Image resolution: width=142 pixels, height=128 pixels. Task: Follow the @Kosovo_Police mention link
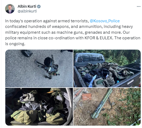[105, 21]
